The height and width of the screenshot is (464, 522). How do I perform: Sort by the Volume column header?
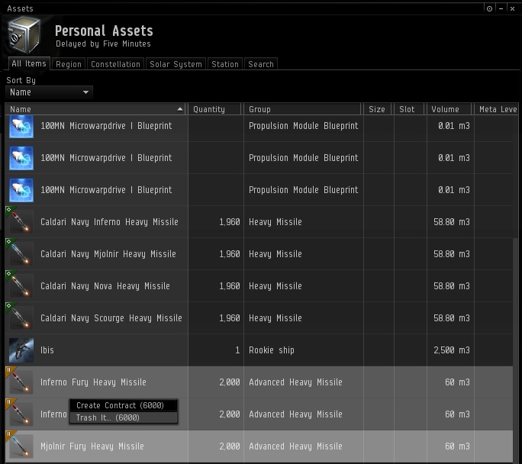[x=449, y=109]
